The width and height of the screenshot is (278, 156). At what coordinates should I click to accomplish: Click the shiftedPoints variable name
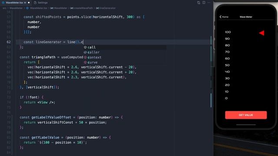tap(48, 17)
